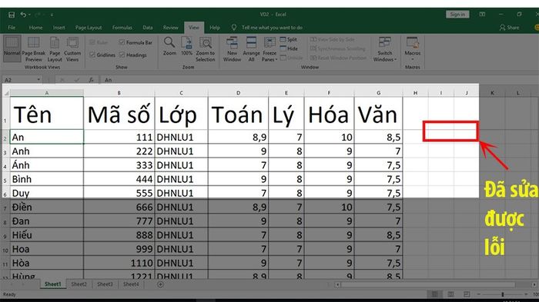Hide the current window

pos(289,48)
